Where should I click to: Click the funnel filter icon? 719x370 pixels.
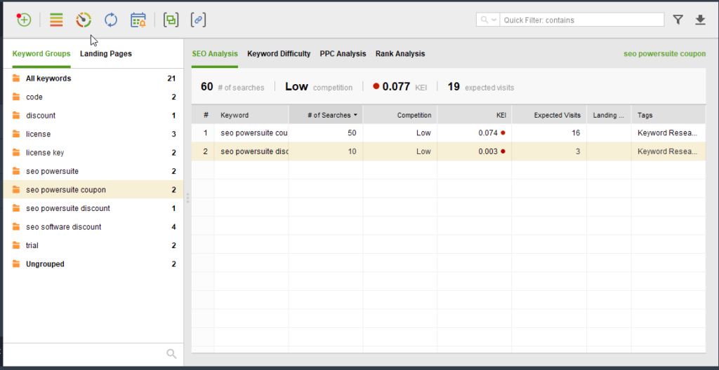tap(678, 20)
